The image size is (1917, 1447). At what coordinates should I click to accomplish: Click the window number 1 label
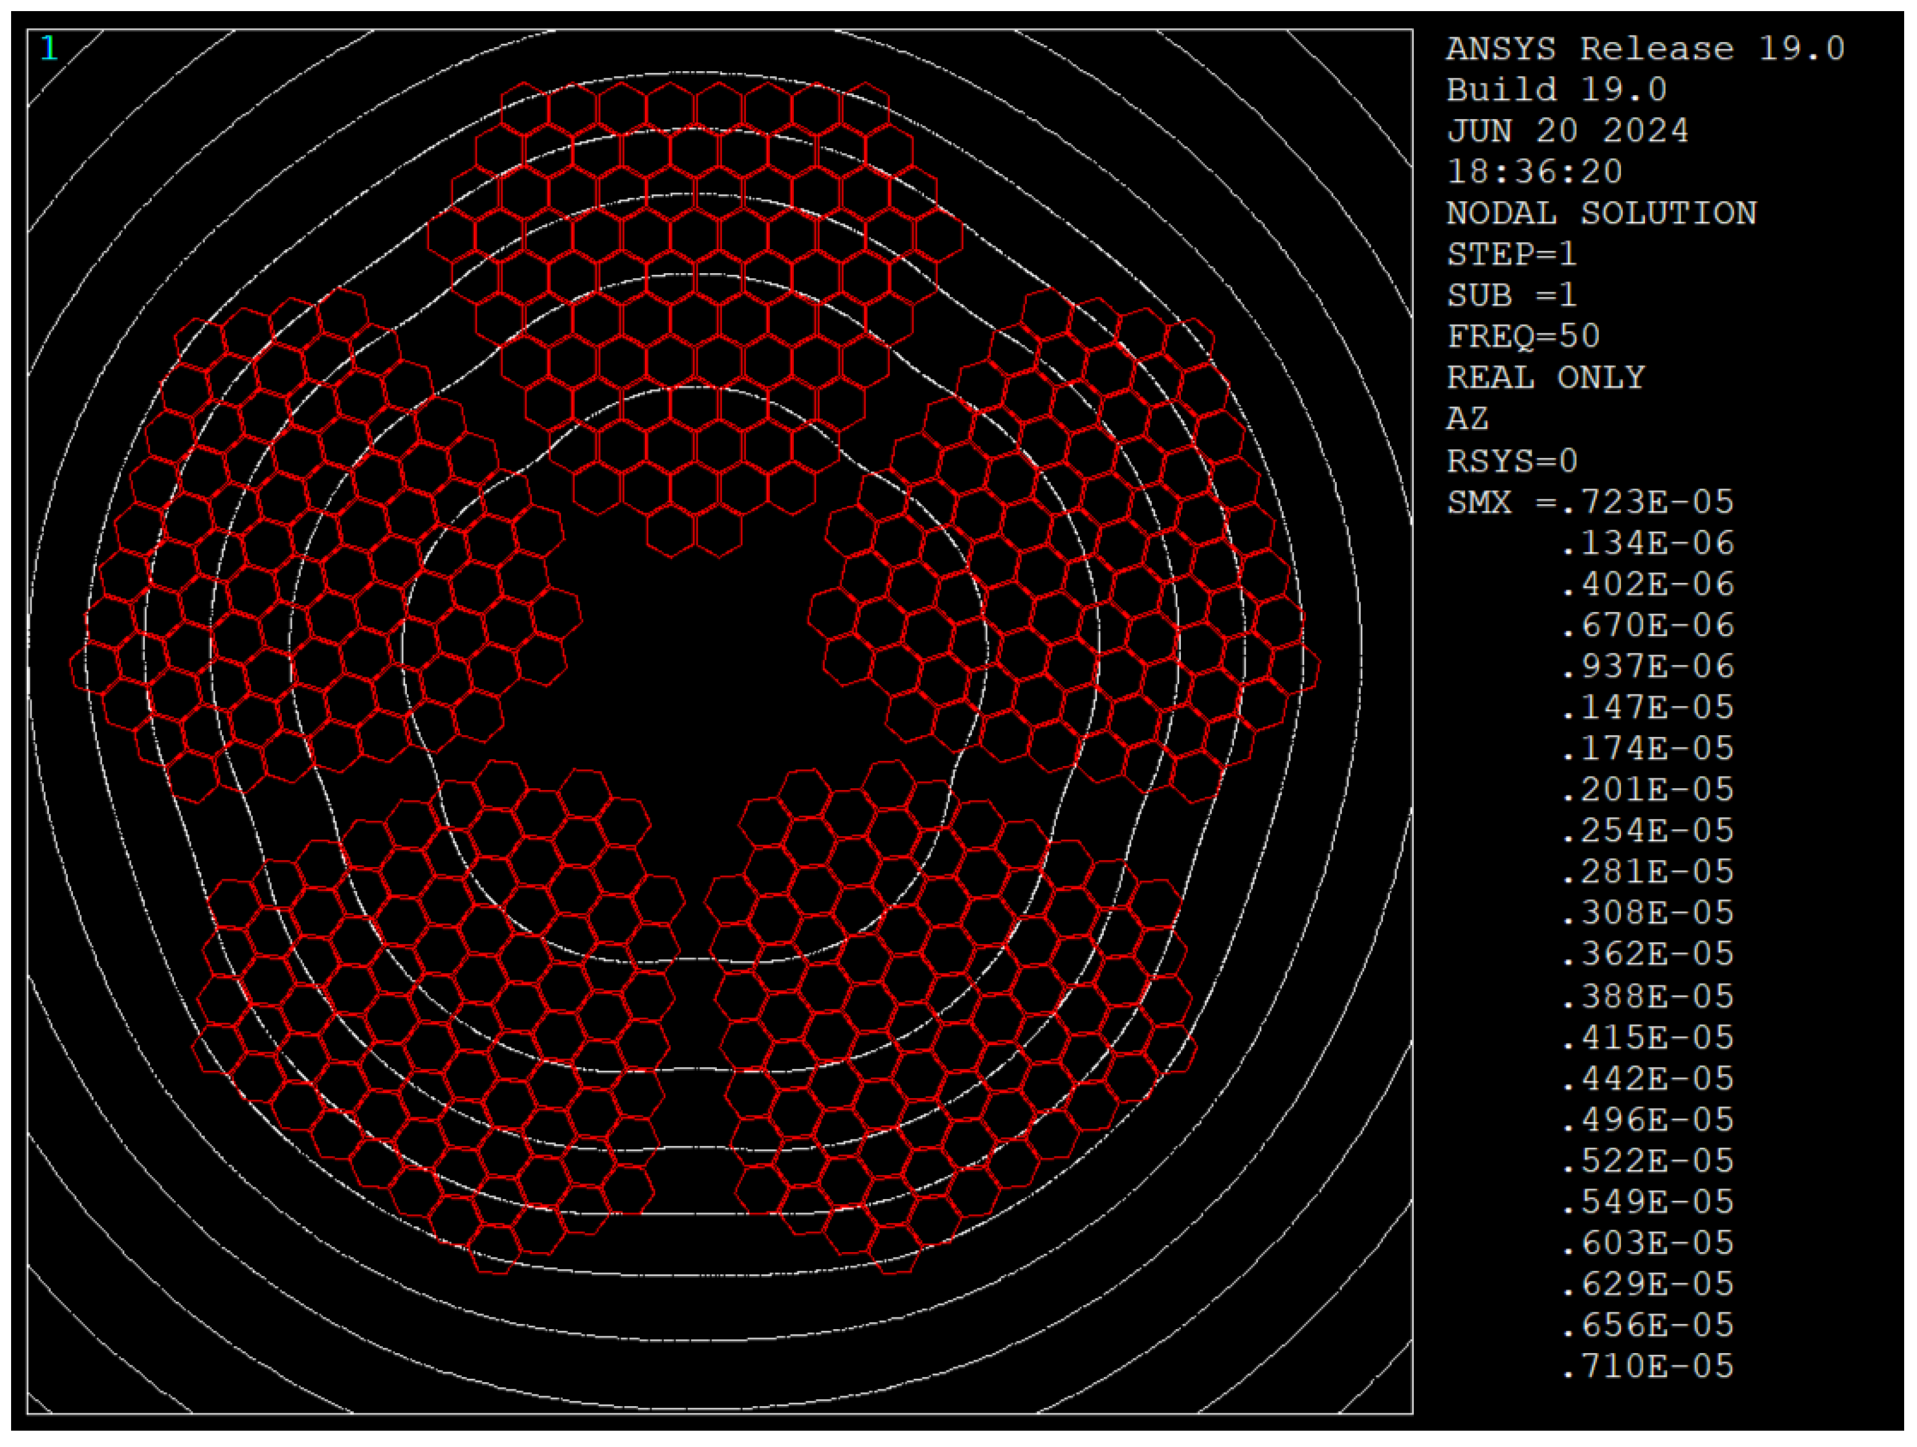pyautogui.click(x=48, y=48)
